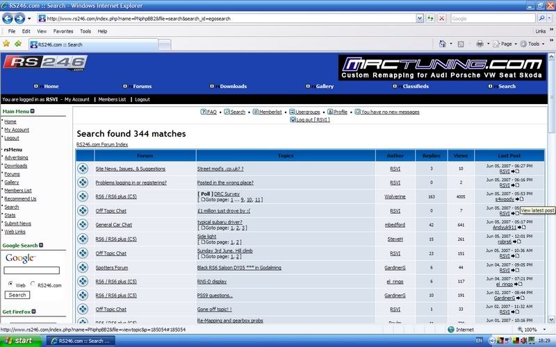Click topic icon for typical subaru driver row
Image resolution: width=556 pixels, height=347 pixels.
pyautogui.click(x=83, y=224)
